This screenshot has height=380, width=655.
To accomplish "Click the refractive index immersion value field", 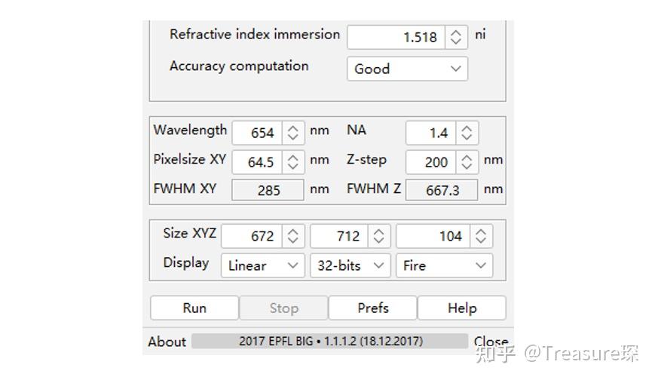I will 396,37.
